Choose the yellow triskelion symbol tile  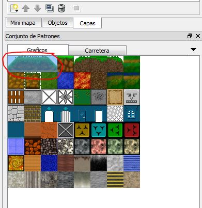[x=82, y=130]
